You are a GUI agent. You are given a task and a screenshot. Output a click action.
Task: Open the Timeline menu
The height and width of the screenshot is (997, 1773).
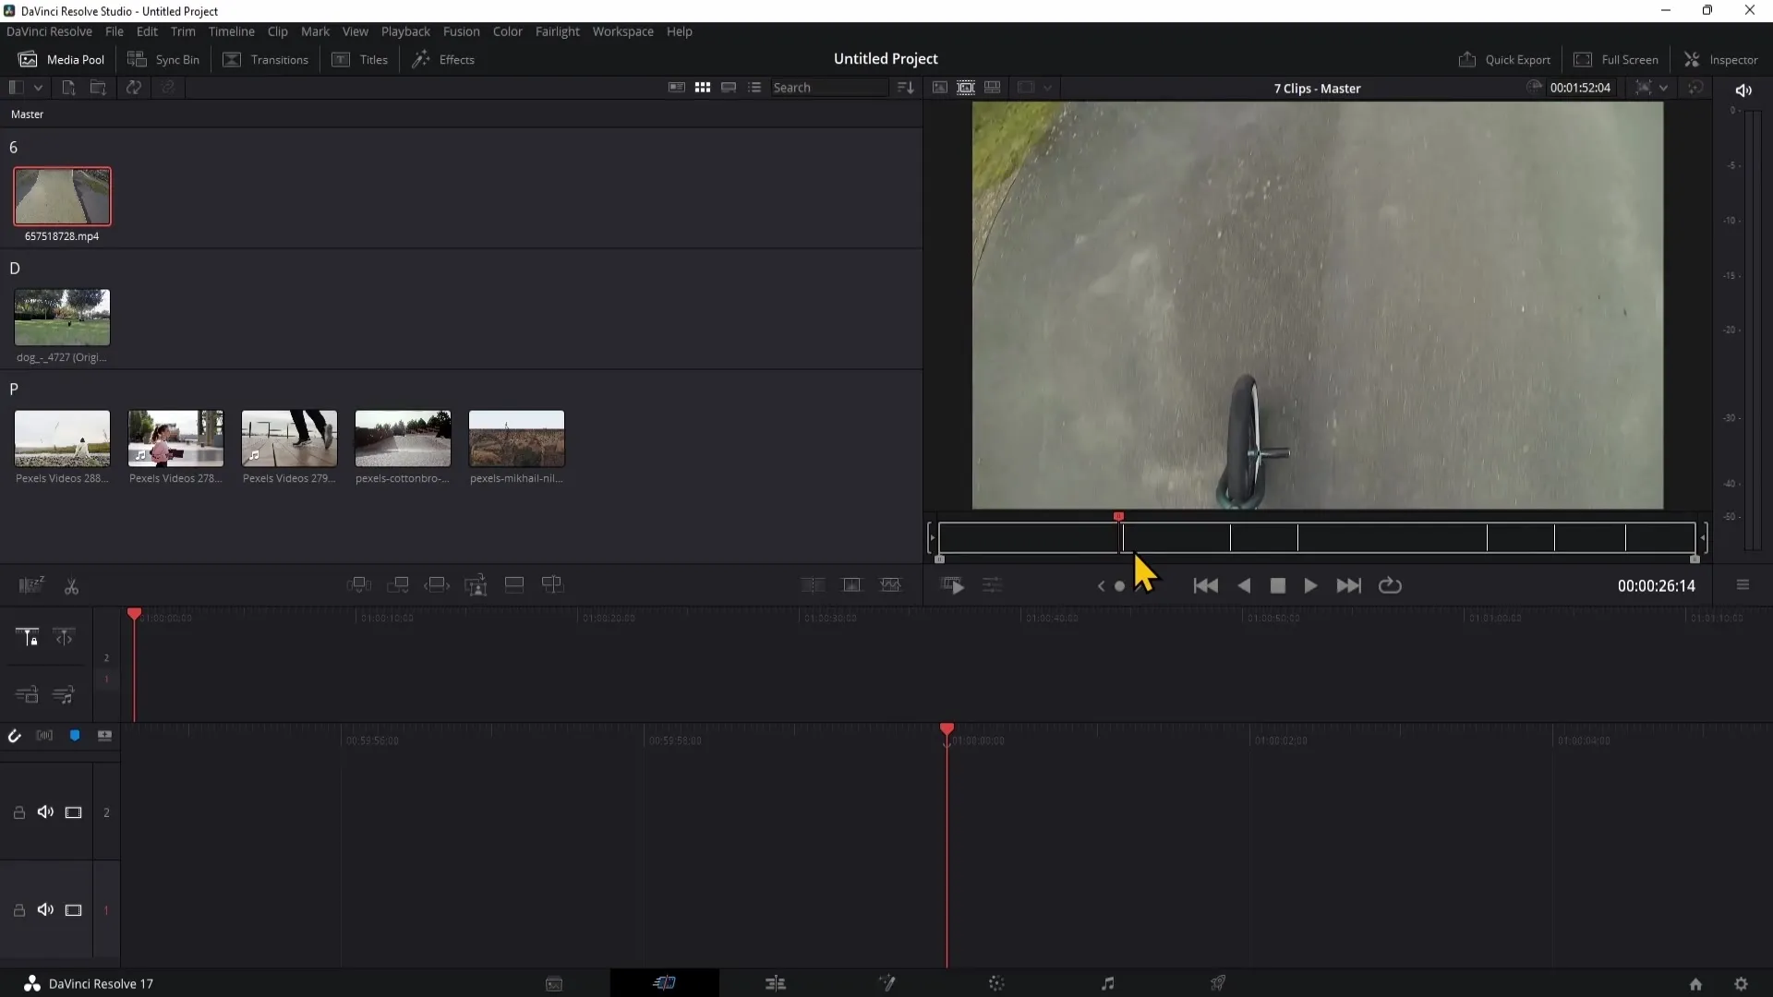(231, 31)
